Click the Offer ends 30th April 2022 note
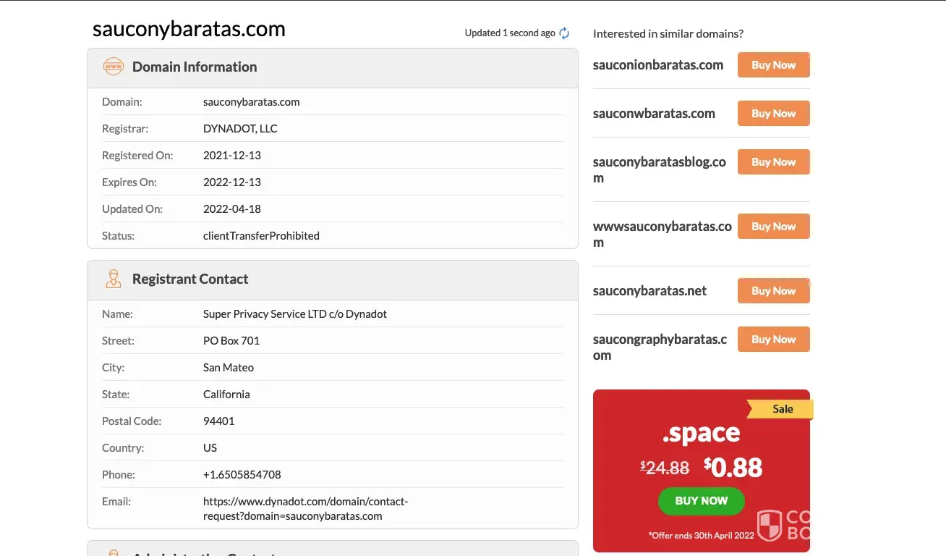The image size is (946, 556). point(701,536)
